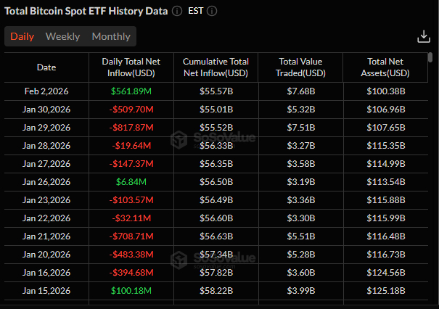Click the EST timezone label

tap(195, 12)
